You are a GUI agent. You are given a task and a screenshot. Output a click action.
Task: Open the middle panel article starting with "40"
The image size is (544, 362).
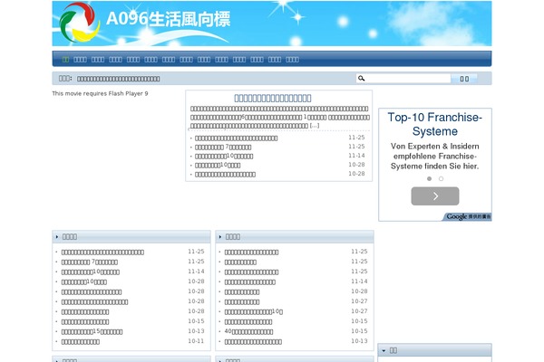(x=261, y=331)
